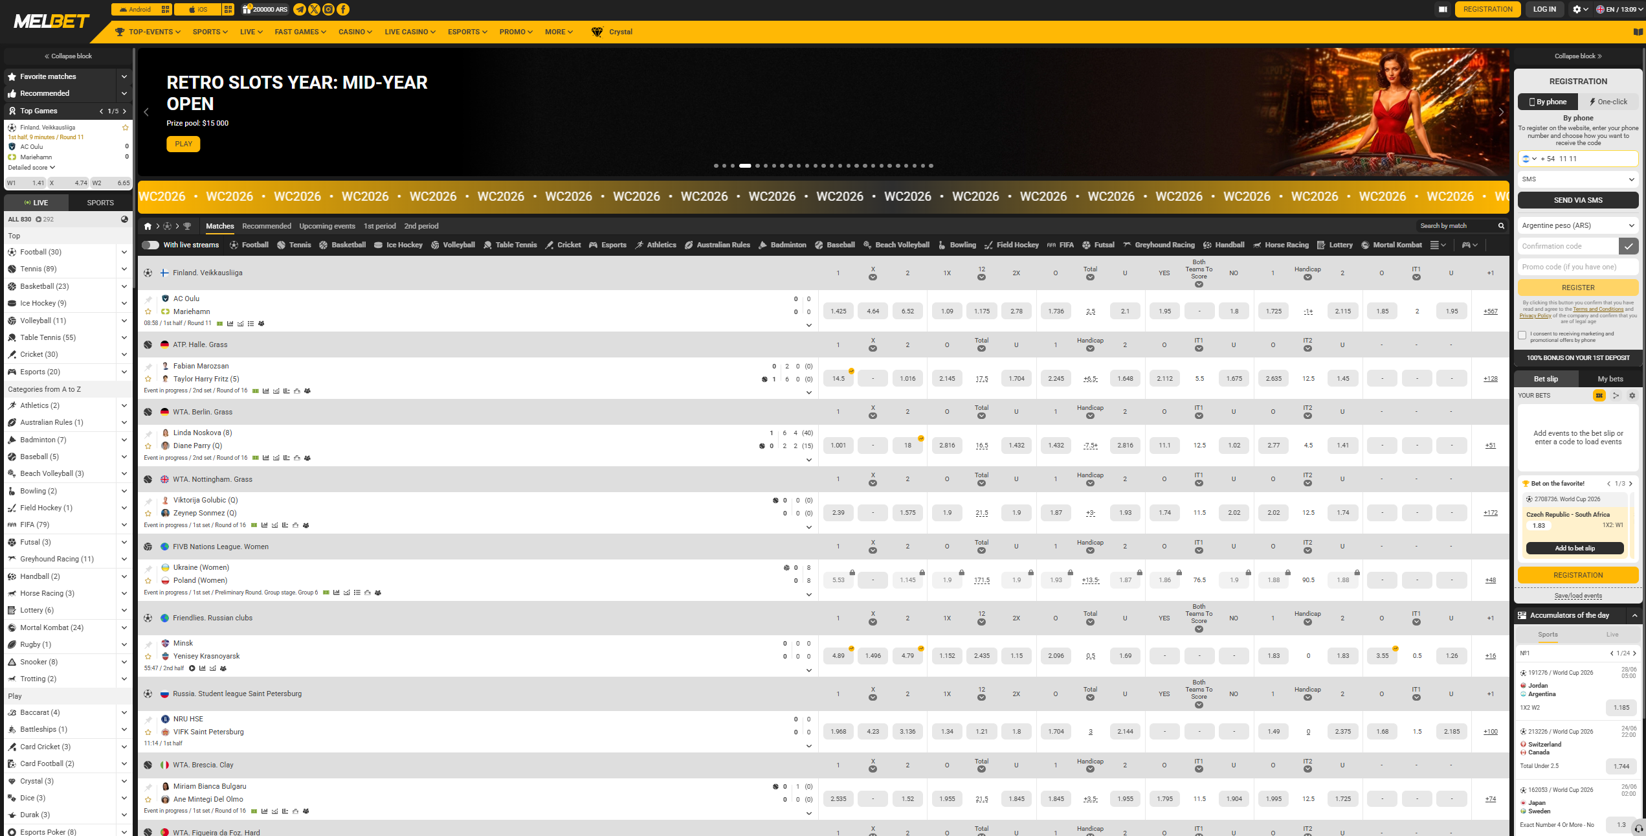Switch sidebar to SPORTS mode

[100, 203]
